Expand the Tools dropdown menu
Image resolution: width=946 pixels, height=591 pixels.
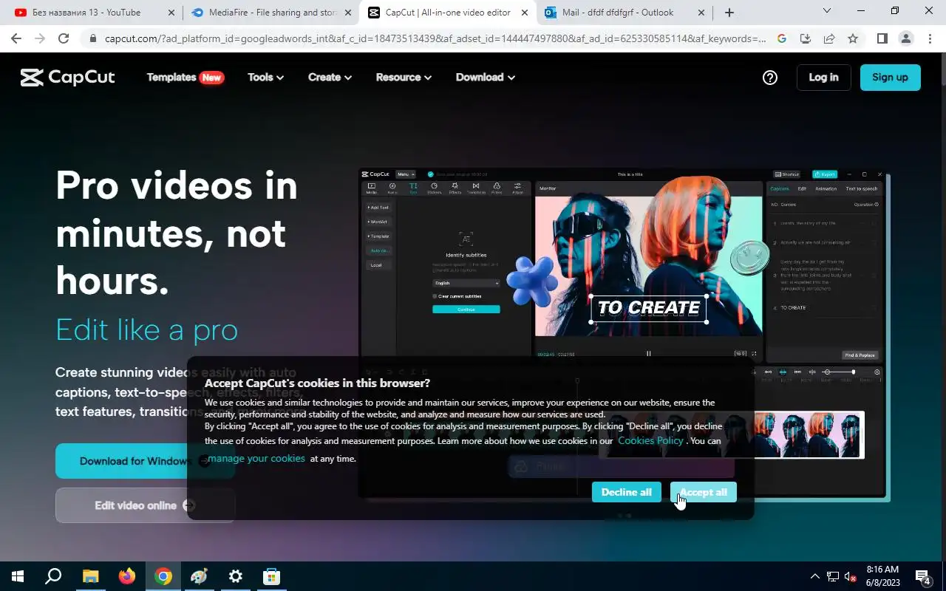pyautogui.click(x=265, y=77)
